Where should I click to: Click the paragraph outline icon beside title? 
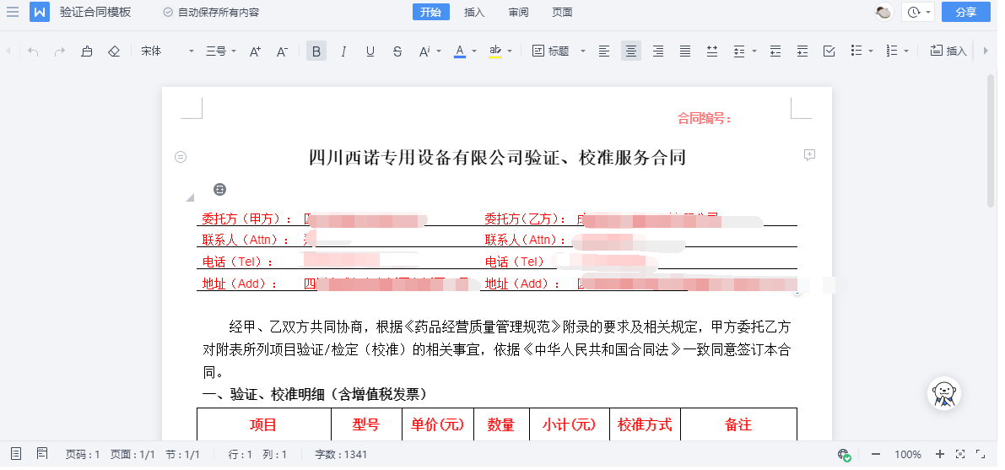point(181,156)
